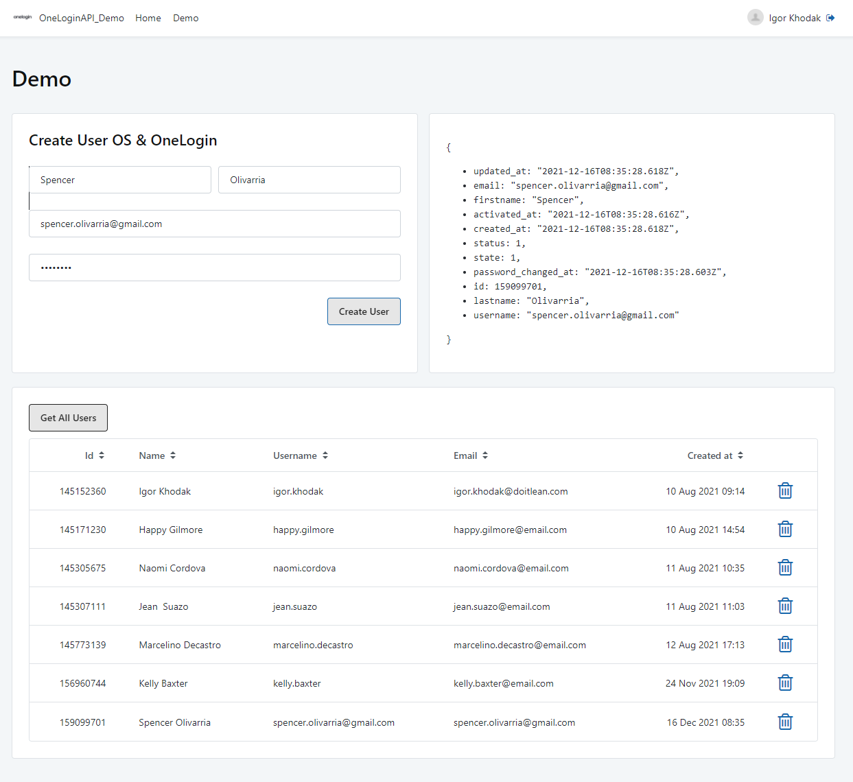The image size is (853, 782).
Task: Click email cell jean.suazo@email.com
Action: pyautogui.click(x=502, y=606)
